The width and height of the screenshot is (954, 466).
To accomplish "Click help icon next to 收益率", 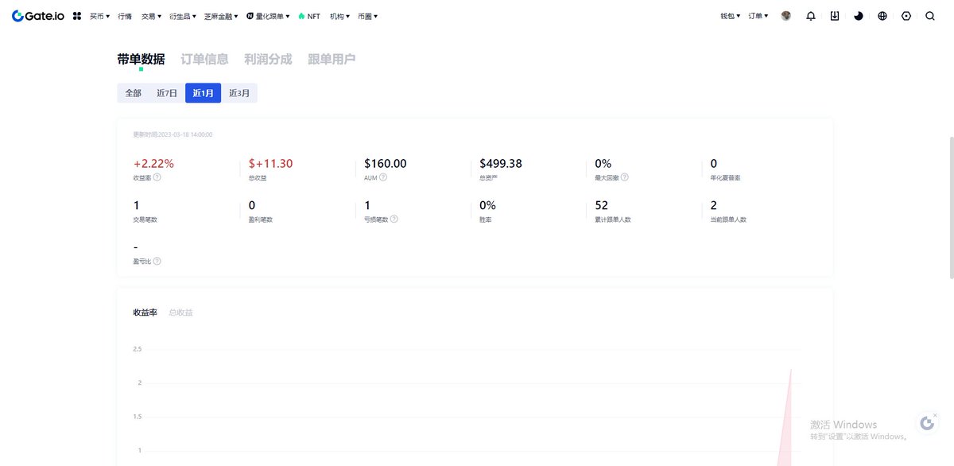I will (157, 177).
